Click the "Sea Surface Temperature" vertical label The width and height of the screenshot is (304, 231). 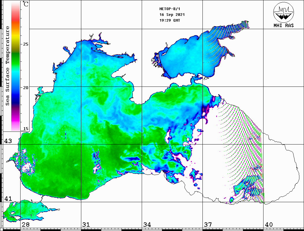(7, 66)
